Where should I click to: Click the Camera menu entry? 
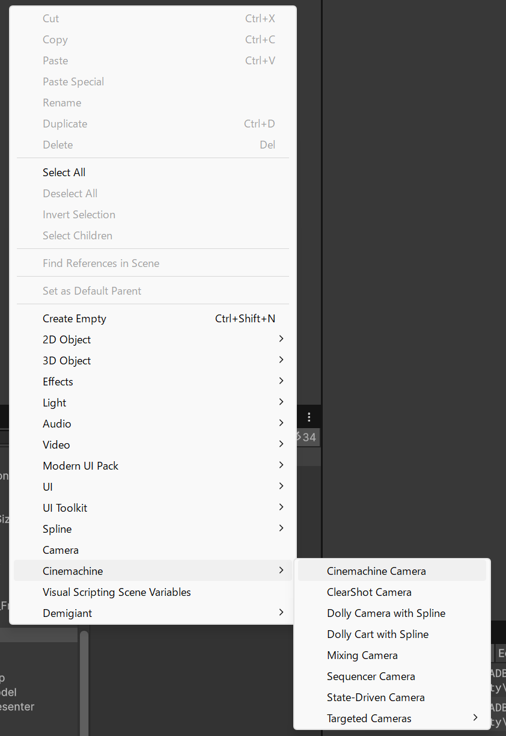tap(61, 550)
